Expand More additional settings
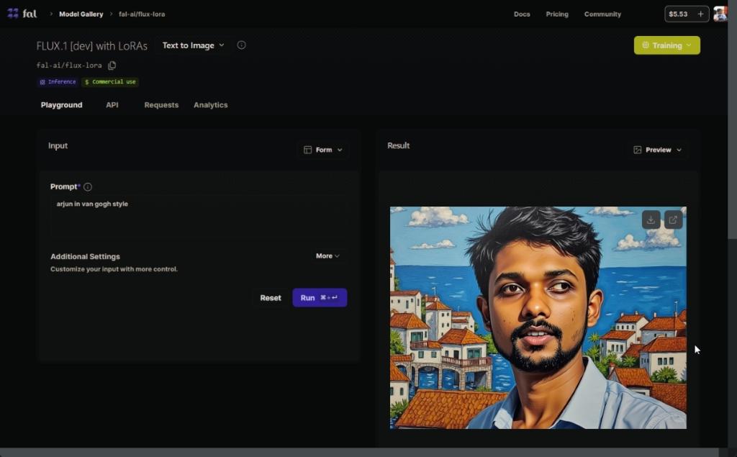This screenshot has height=457, width=737. click(x=327, y=256)
